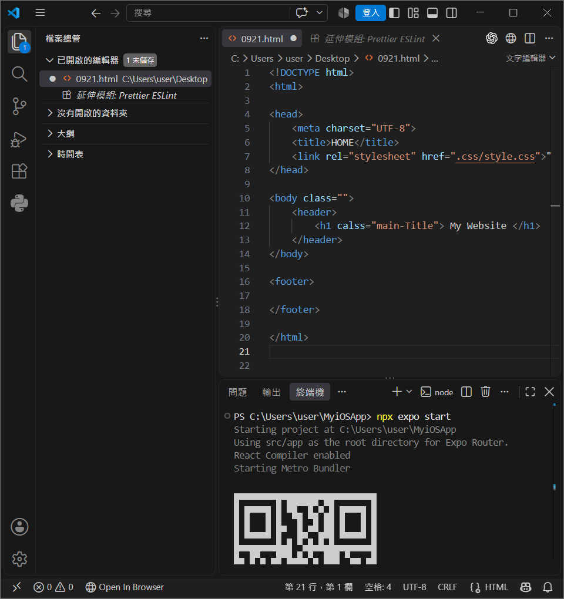564x599 pixels.
Task: Click Open In Browser in status bar
Action: pyautogui.click(x=125, y=587)
